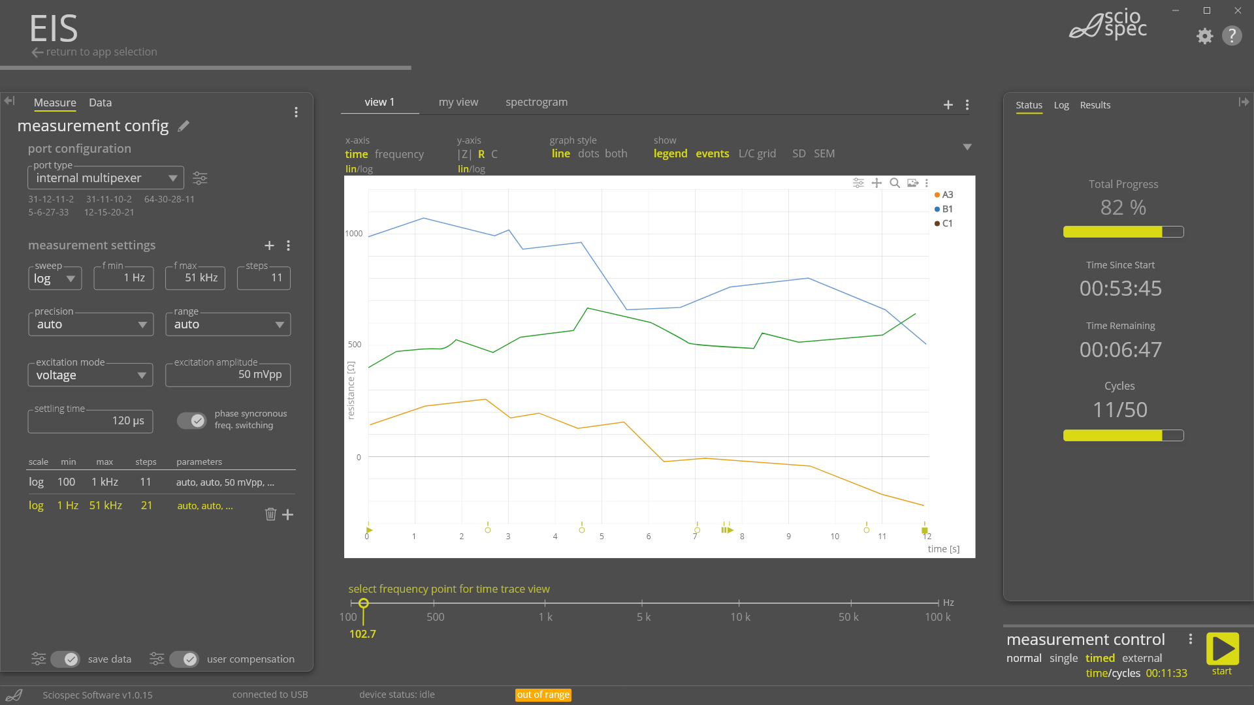Click the graph export image icon

pos(912,183)
